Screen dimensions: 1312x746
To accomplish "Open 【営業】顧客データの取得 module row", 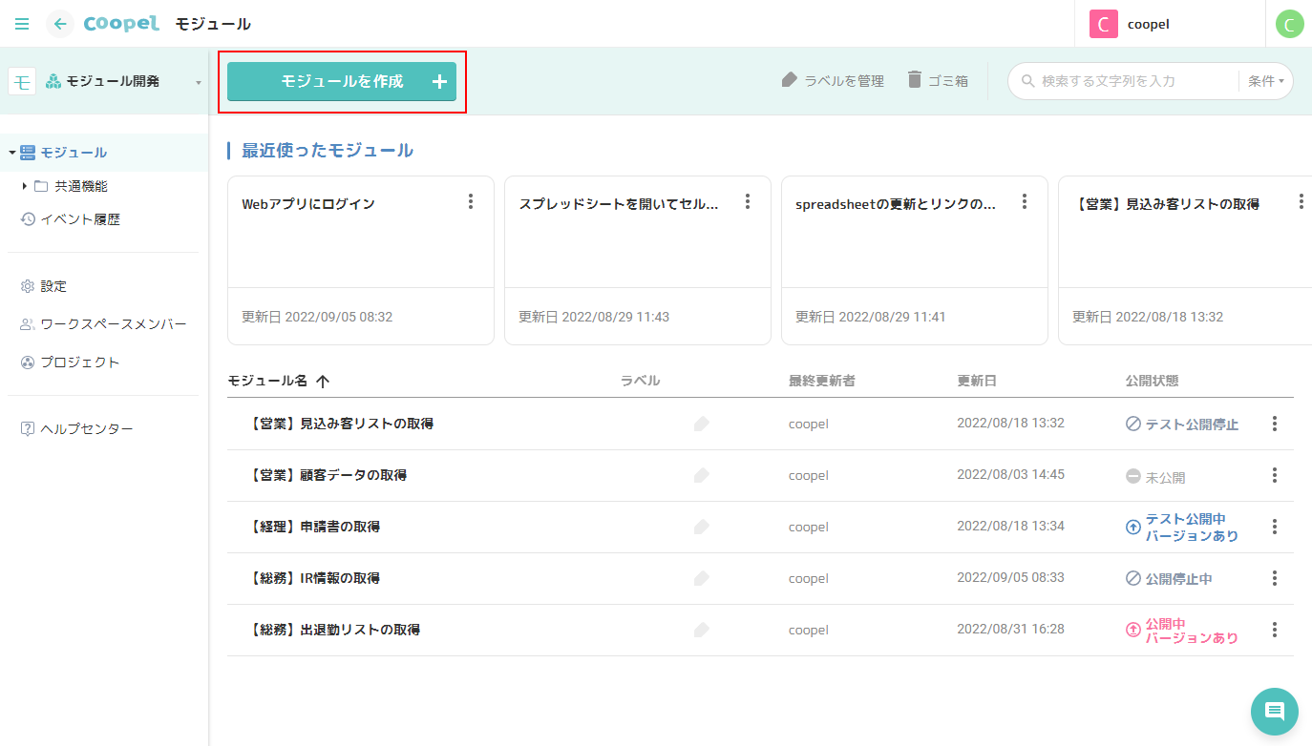I will coord(760,475).
